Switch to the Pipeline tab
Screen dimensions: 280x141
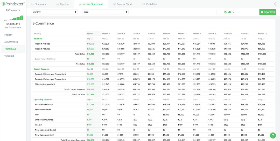62,4
